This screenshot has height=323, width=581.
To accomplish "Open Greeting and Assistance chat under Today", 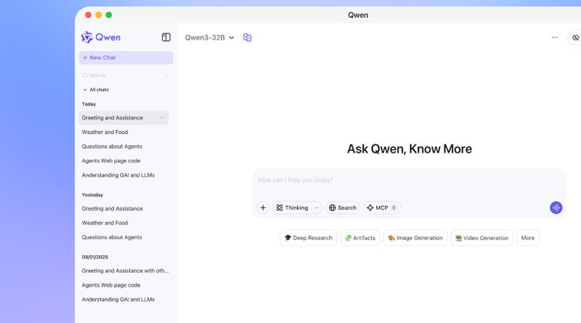I will [x=123, y=118].
